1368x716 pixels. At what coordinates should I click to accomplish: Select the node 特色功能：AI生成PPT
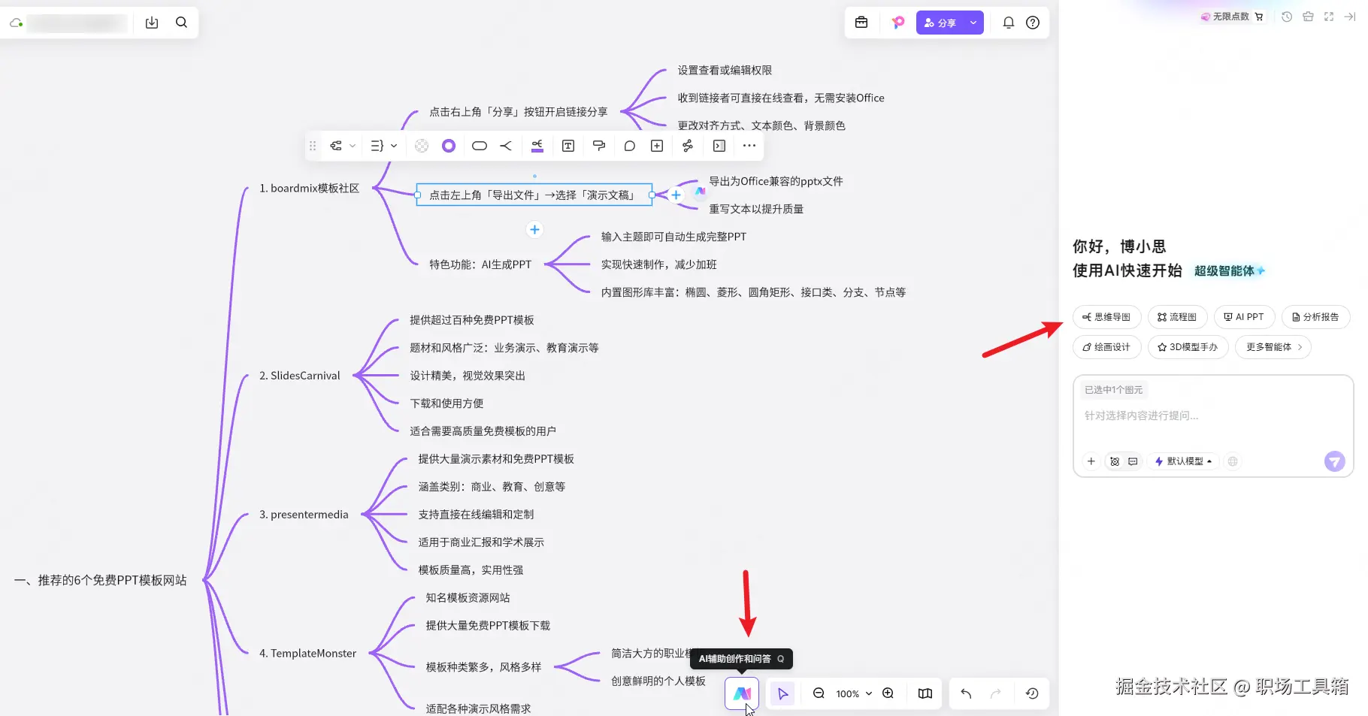pyautogui.click(x=480, y=264)
